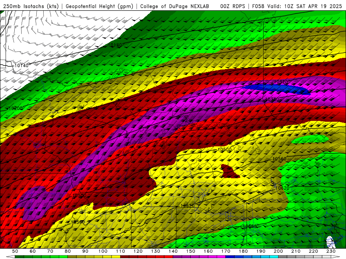
Task: Click the 110 knot color scale label
Action: [121, 251]
